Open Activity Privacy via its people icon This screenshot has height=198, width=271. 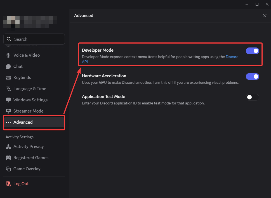click(x=9, y=146)
